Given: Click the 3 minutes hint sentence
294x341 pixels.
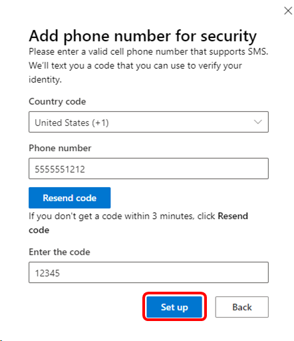Looking at the screenshot, I should [x=138, y=223].
